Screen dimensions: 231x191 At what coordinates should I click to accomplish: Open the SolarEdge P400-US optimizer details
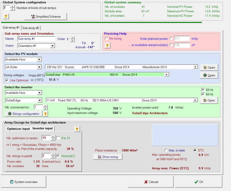209,75
